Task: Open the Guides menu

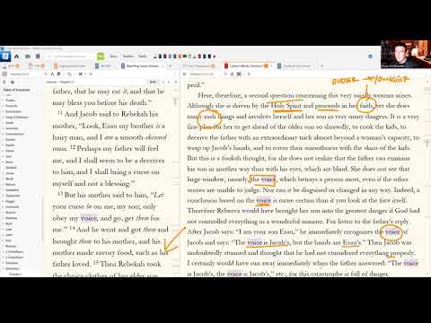Action: [x=128, y=57]
